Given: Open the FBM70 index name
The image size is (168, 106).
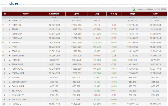Looking at the screenshot, I should click(15, 29).
